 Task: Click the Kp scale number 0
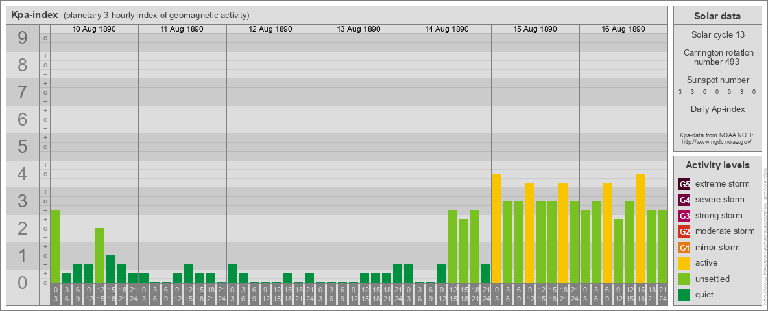[23, 282]
